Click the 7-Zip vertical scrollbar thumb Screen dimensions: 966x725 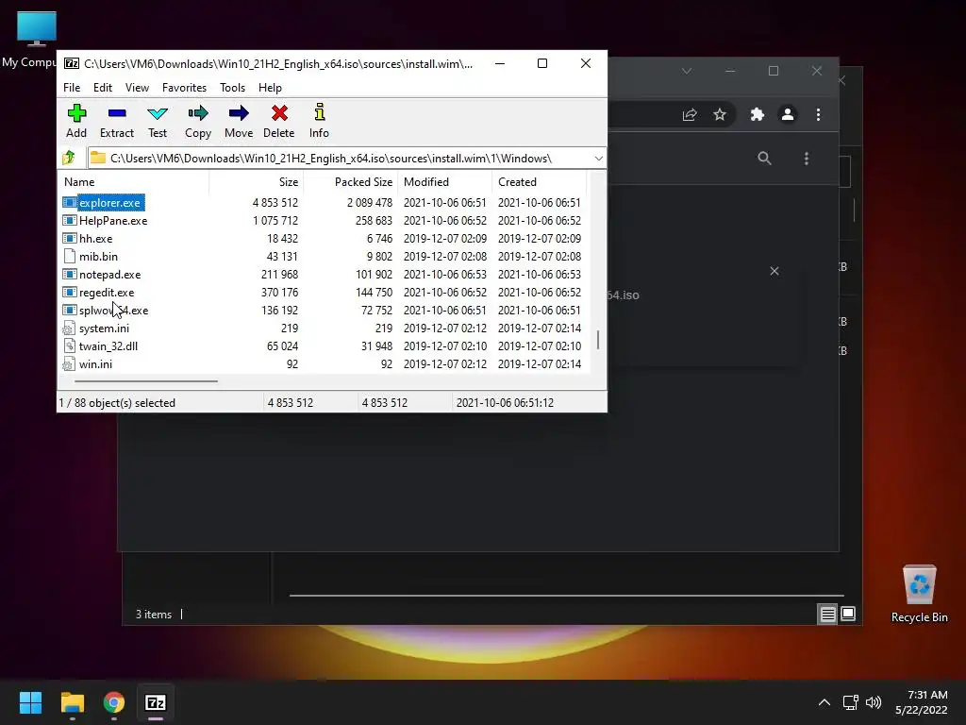(x=598, y=340)
